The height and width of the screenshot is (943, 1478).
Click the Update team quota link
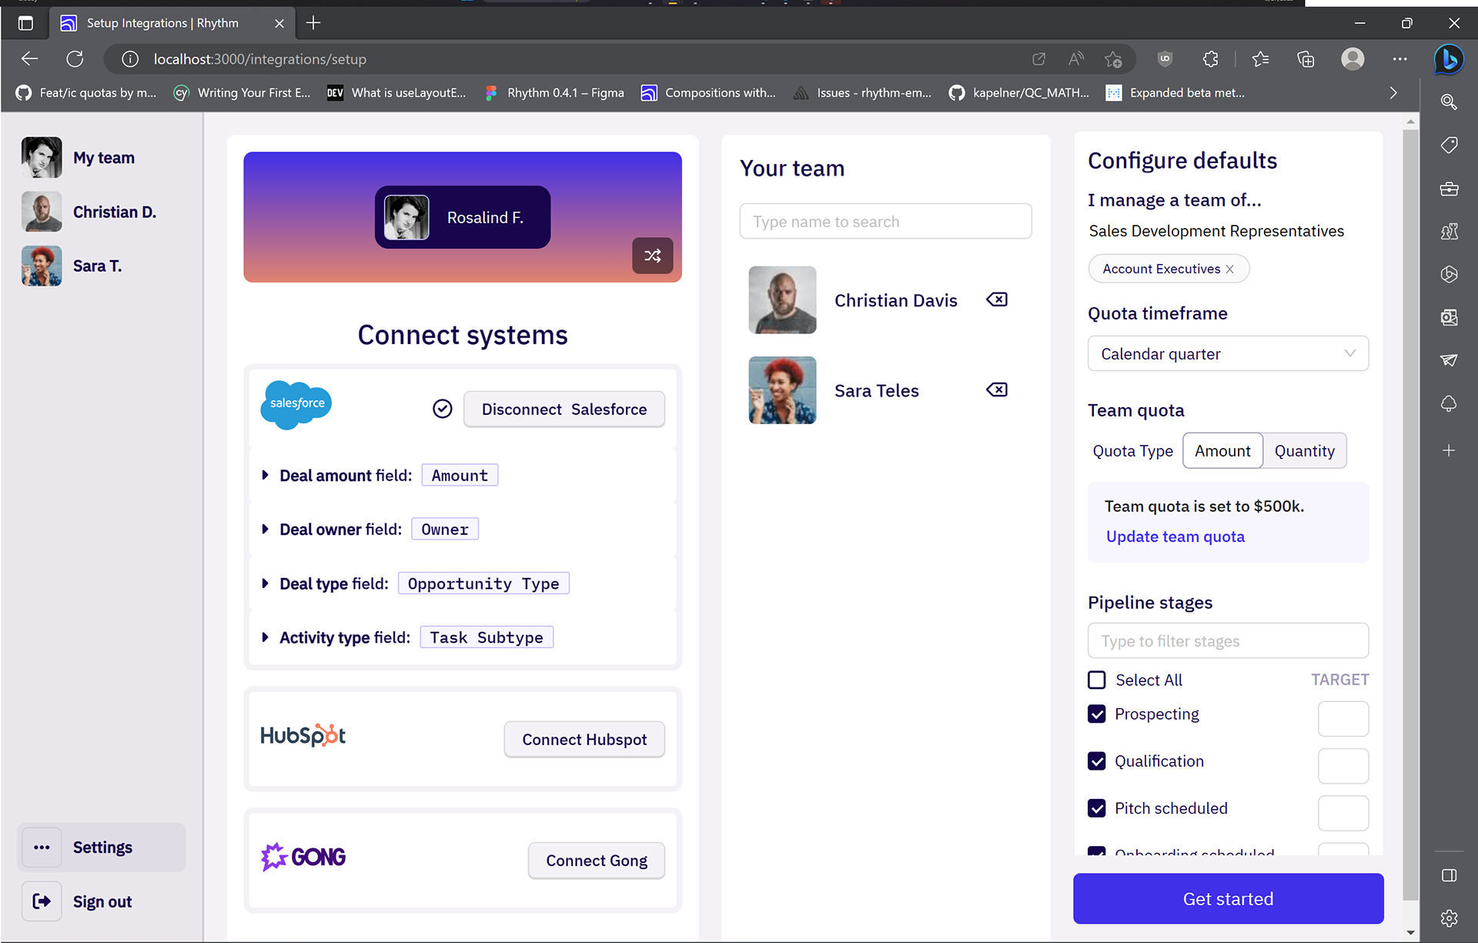tap(1175, 537)
